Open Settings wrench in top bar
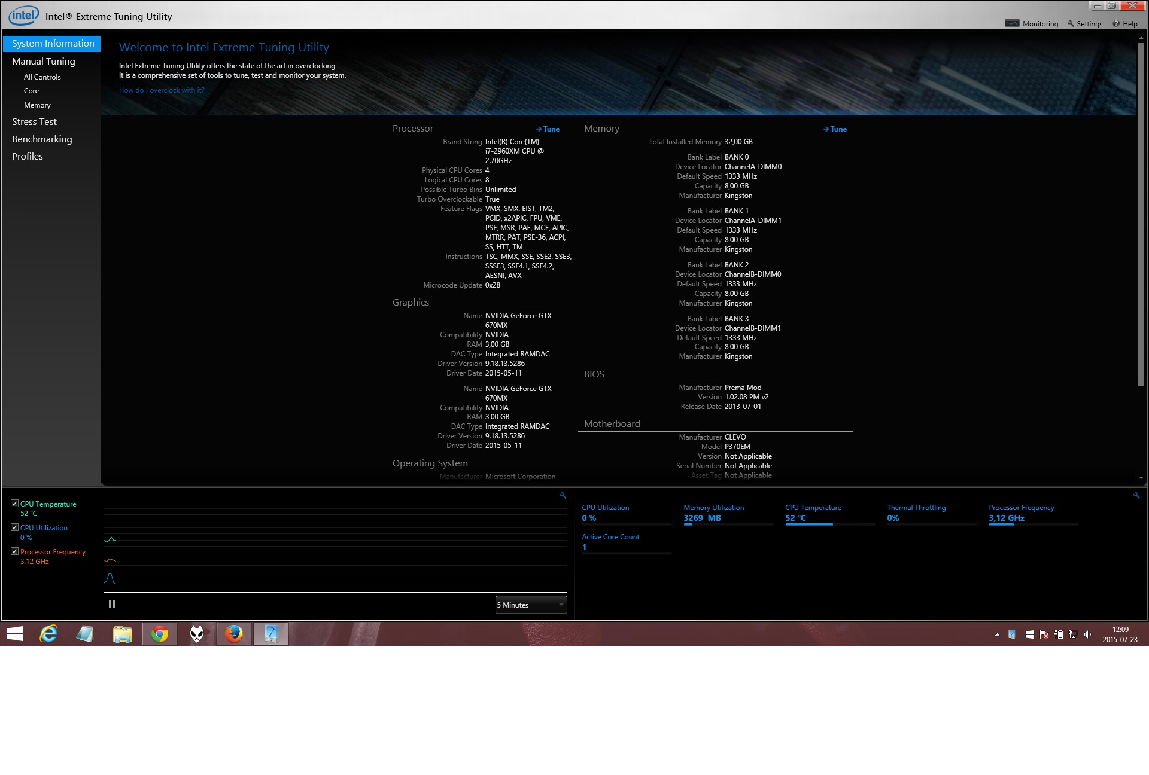 pyautogui.click(x=1071, y=23)
